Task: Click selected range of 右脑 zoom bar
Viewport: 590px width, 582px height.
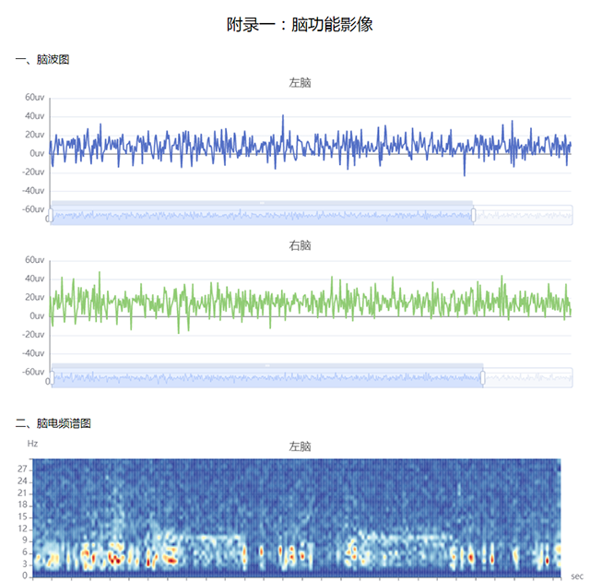Action: pos(267,377)
